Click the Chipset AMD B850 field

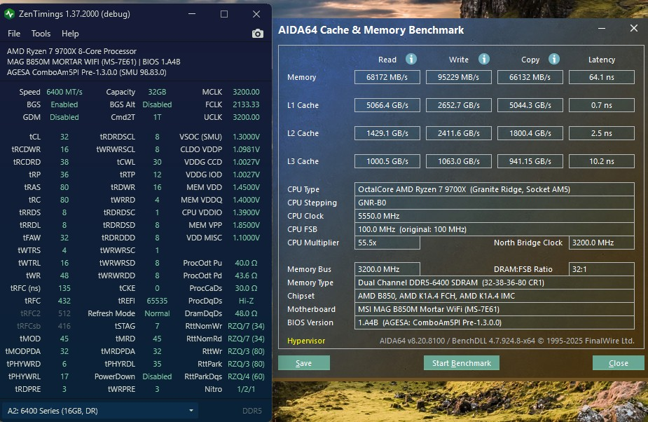[x=495, y=295]
